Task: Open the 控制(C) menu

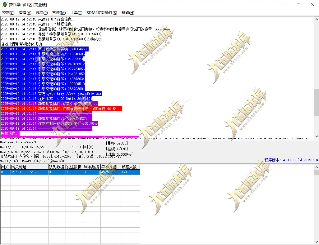Action: point(8,13)
